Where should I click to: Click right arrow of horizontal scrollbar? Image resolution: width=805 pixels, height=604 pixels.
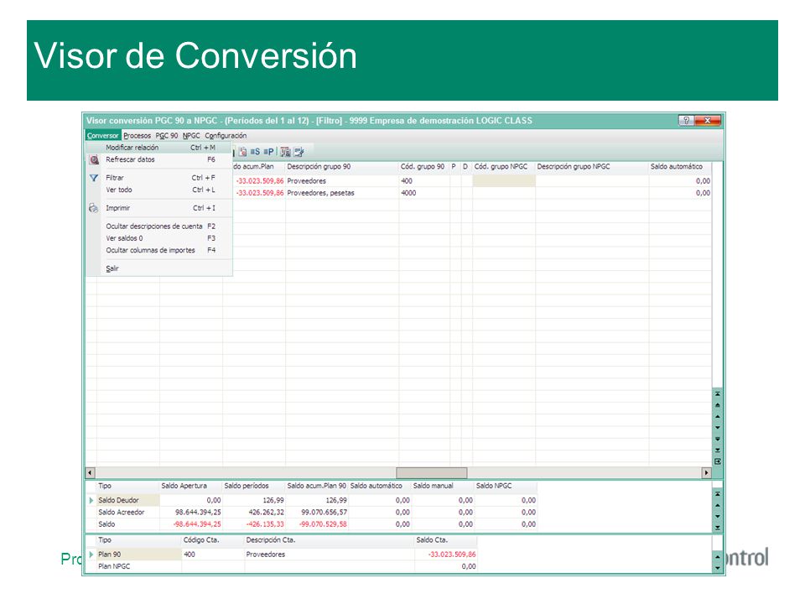[x=706, y=472]
